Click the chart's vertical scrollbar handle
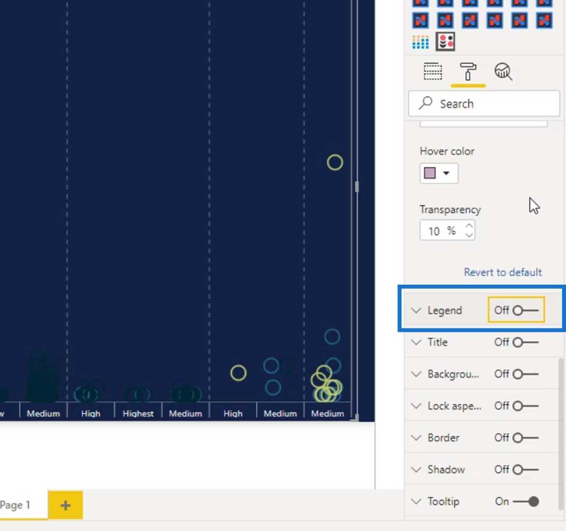The image size is (566, 531). click(x=357, y=187)
